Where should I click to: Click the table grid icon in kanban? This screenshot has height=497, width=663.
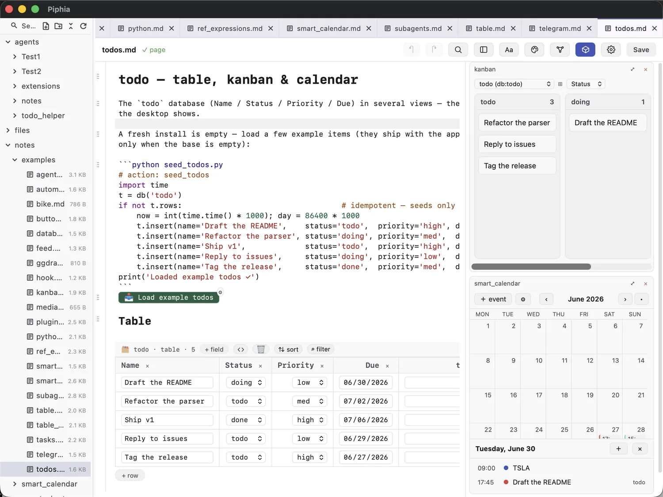coord(560,84)
